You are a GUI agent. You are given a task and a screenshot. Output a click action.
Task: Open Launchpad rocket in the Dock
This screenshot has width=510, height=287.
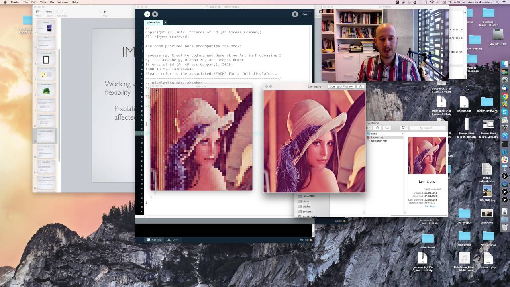(x=505, y=80)
